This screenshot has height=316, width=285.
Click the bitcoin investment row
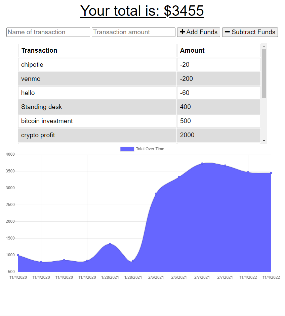(97, 121)
